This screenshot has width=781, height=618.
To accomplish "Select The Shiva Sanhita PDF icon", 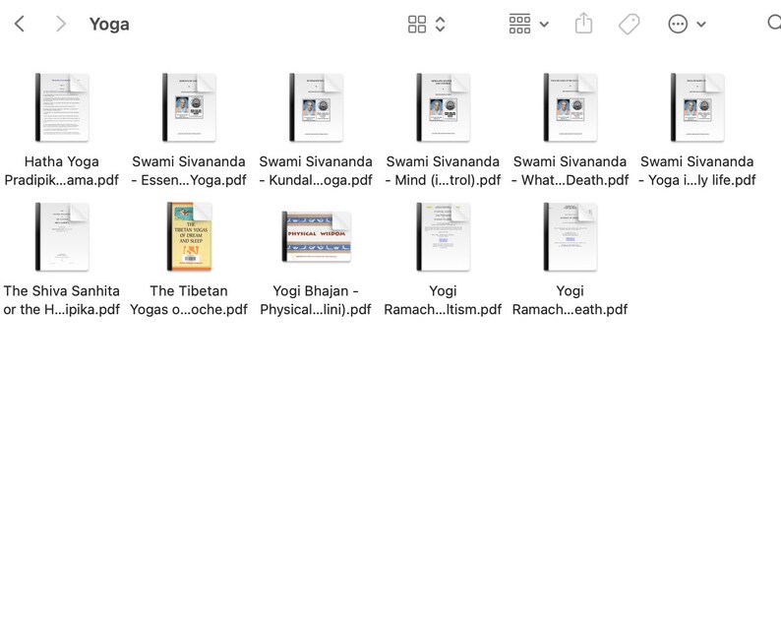I will 62,237.
